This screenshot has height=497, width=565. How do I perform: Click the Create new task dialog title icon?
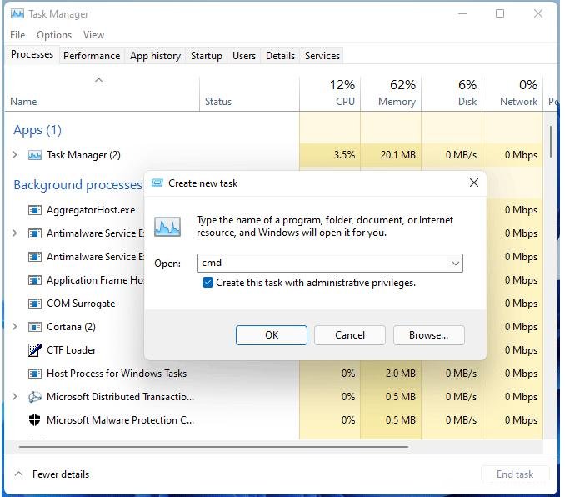click(157, 183)
